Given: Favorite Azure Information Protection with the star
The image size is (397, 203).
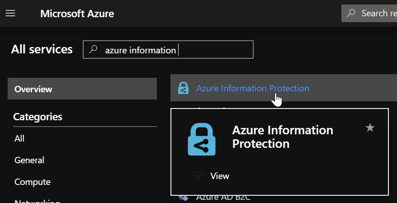Looking at the screenshot, I should click(x=370, y=128).
